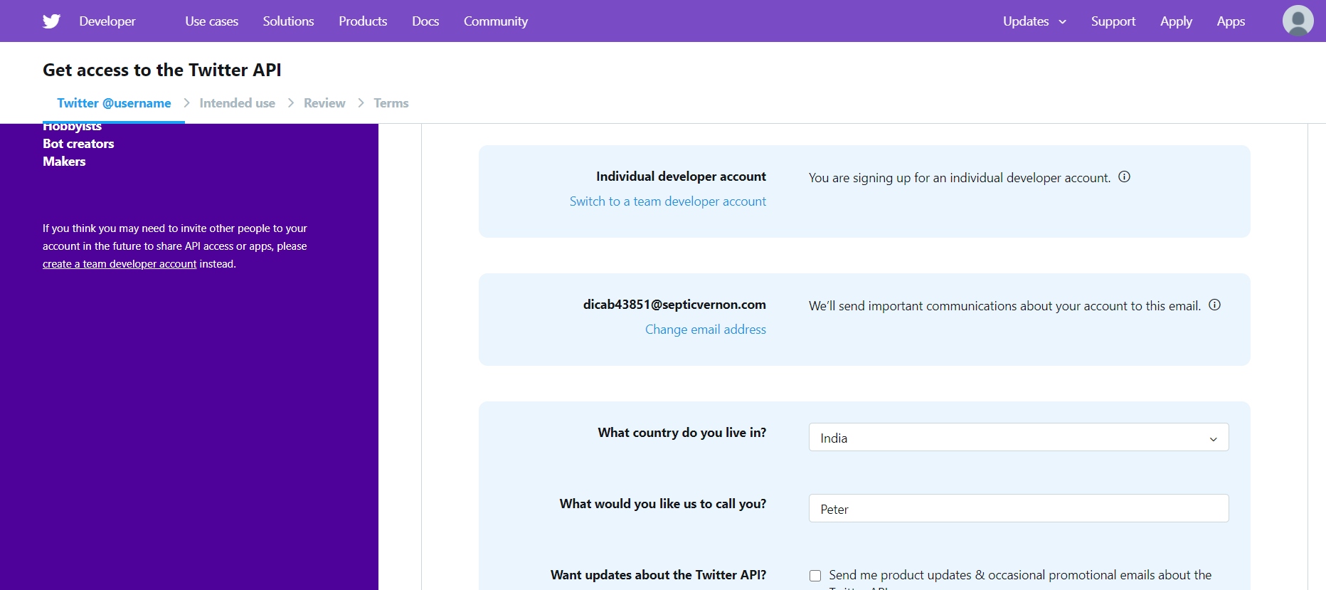Image resolution: width=1326 pixels, height=590 pixels.
Task: Click the email dicab43851@septicvernon.com
Action: tap(674, 305)
